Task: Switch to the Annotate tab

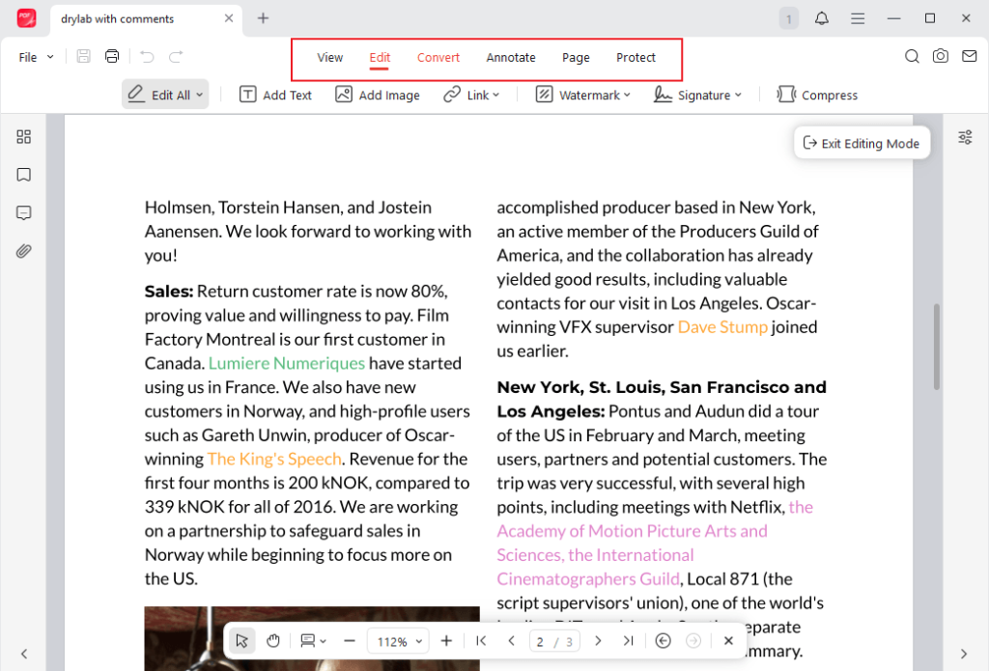Action: tap(511, 57)
